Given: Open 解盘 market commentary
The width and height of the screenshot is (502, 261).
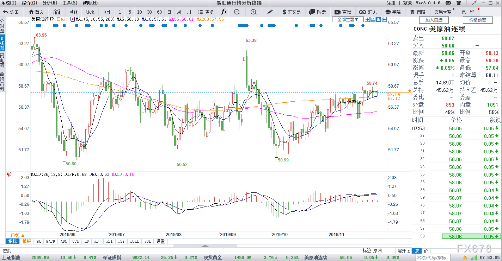Looking at the screenshot, I should pos(318,12).
